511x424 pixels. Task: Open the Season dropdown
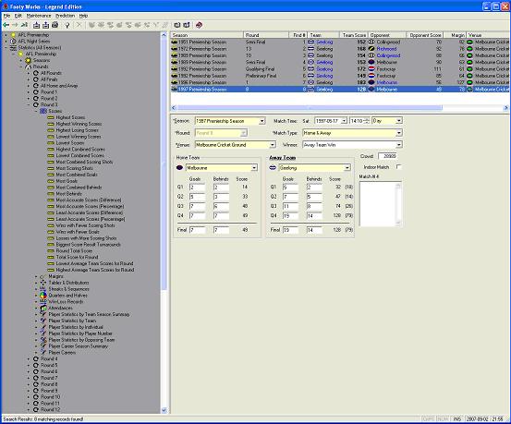tap(262, 121)
